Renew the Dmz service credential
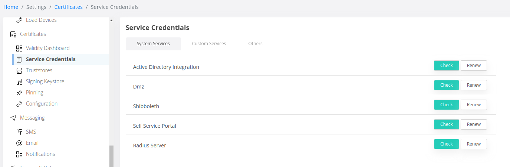510x167 pixels. [474, 85]
